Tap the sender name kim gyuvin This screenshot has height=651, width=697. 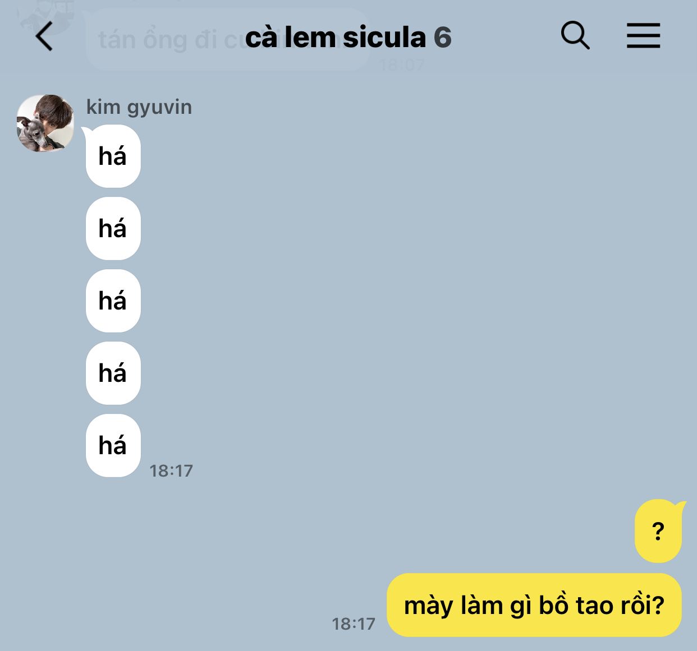coord(139,107)
